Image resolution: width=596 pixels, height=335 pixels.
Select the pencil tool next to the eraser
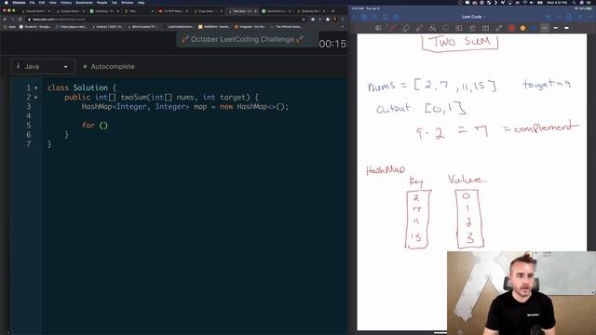point(419,28)
